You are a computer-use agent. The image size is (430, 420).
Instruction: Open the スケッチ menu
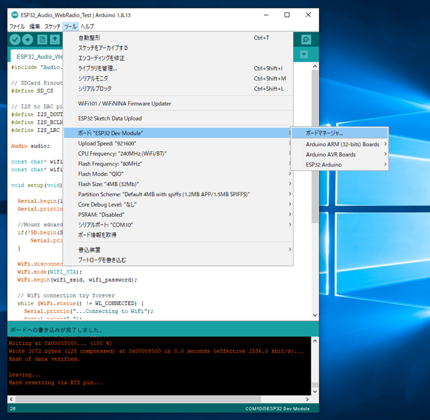(x=53, y=26)
